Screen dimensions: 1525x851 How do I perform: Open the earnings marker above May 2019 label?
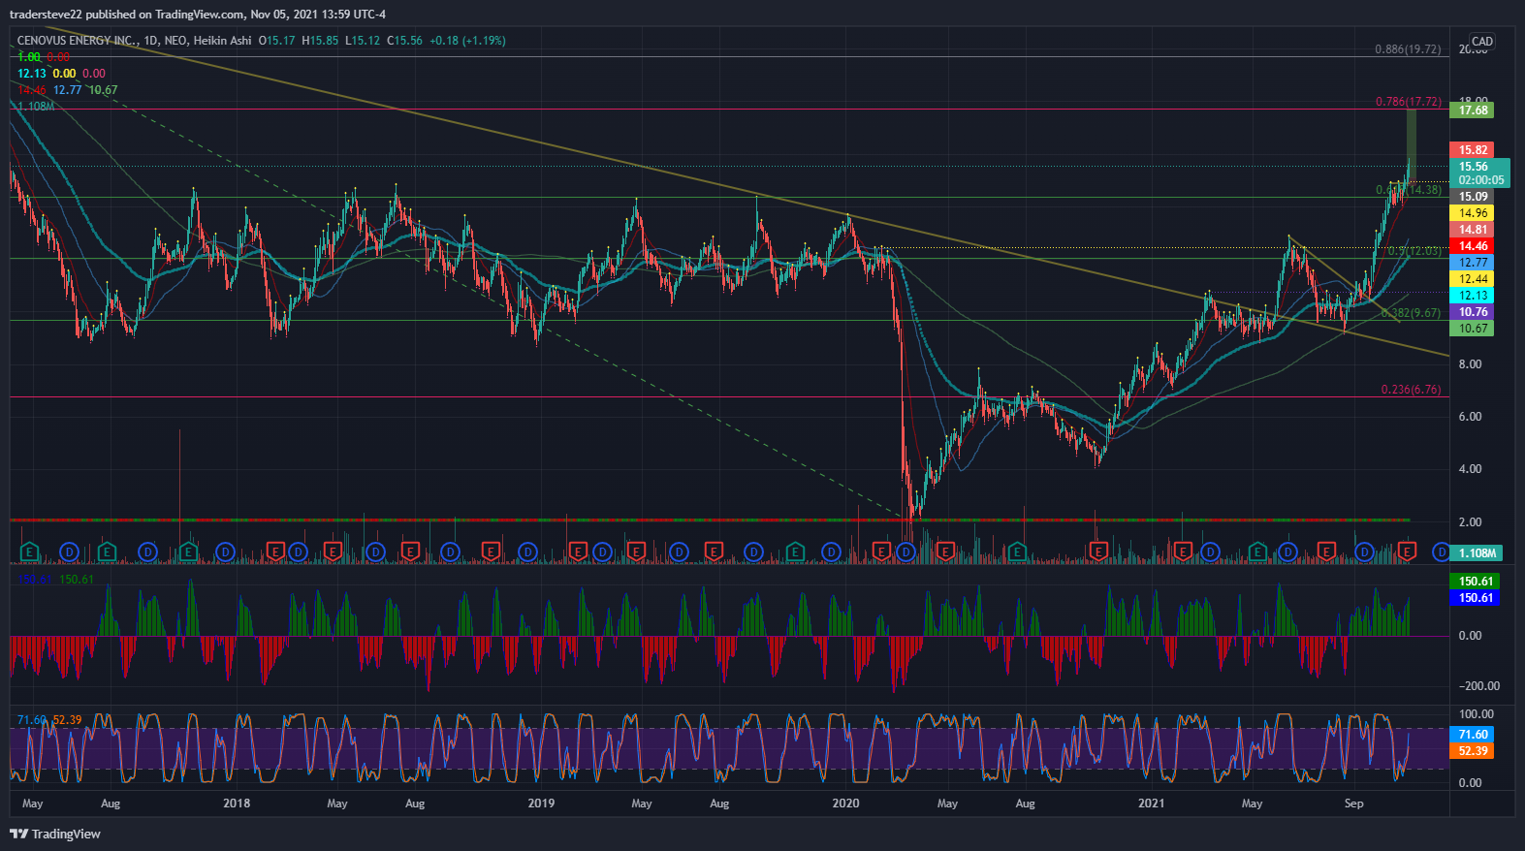click(636, 552)
